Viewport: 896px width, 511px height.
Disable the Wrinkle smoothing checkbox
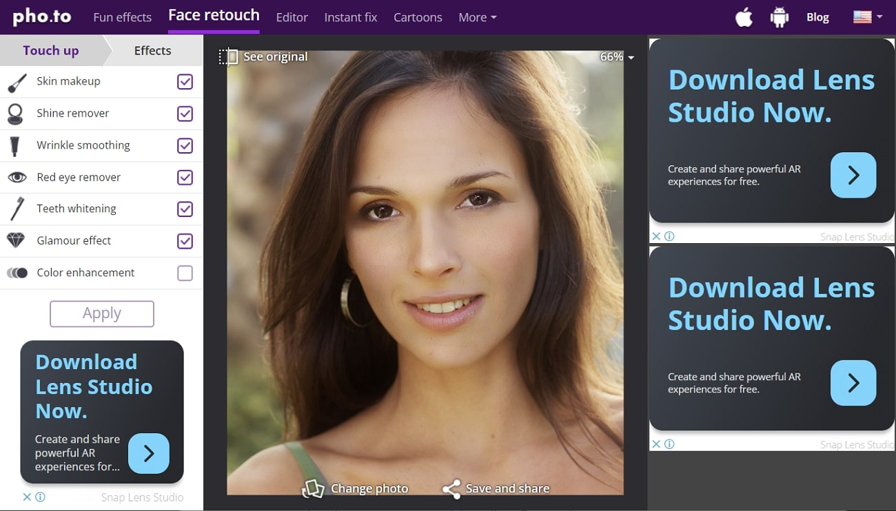pos(185,146)
